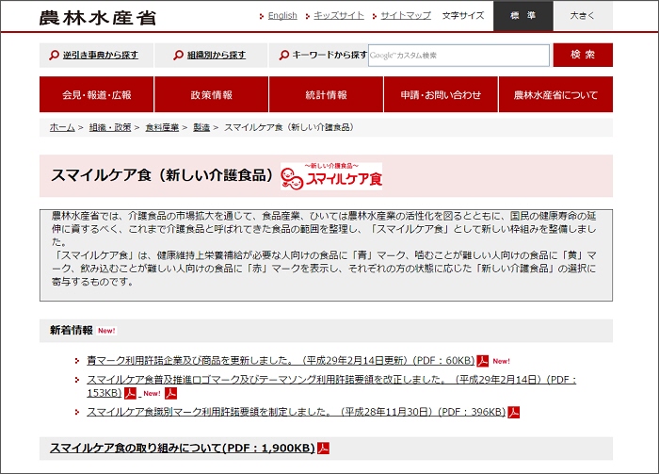The height and width of the screenshot is (474, 659).
Task: Click magnifier icon beside キーワードから探す
Action: click(x=284, y=55)
